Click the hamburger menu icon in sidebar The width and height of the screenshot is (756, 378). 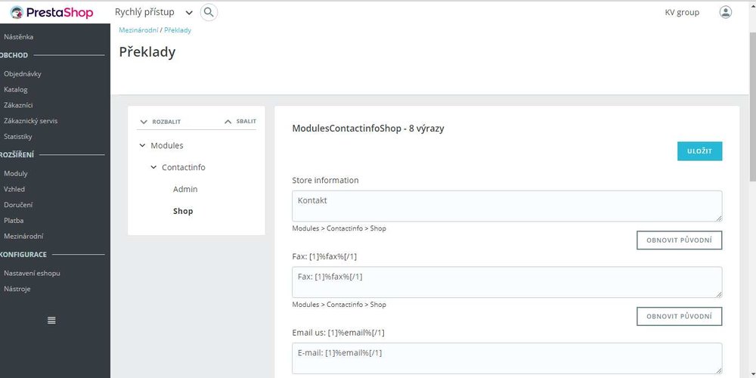click(x=51, y=321)
